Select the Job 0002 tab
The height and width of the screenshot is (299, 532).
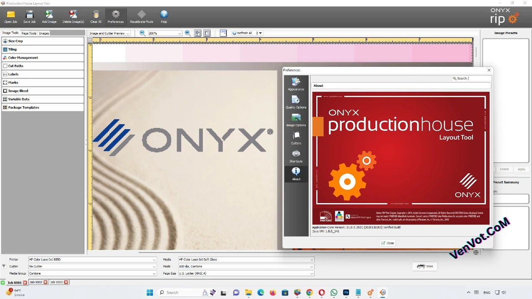point(37,282)
